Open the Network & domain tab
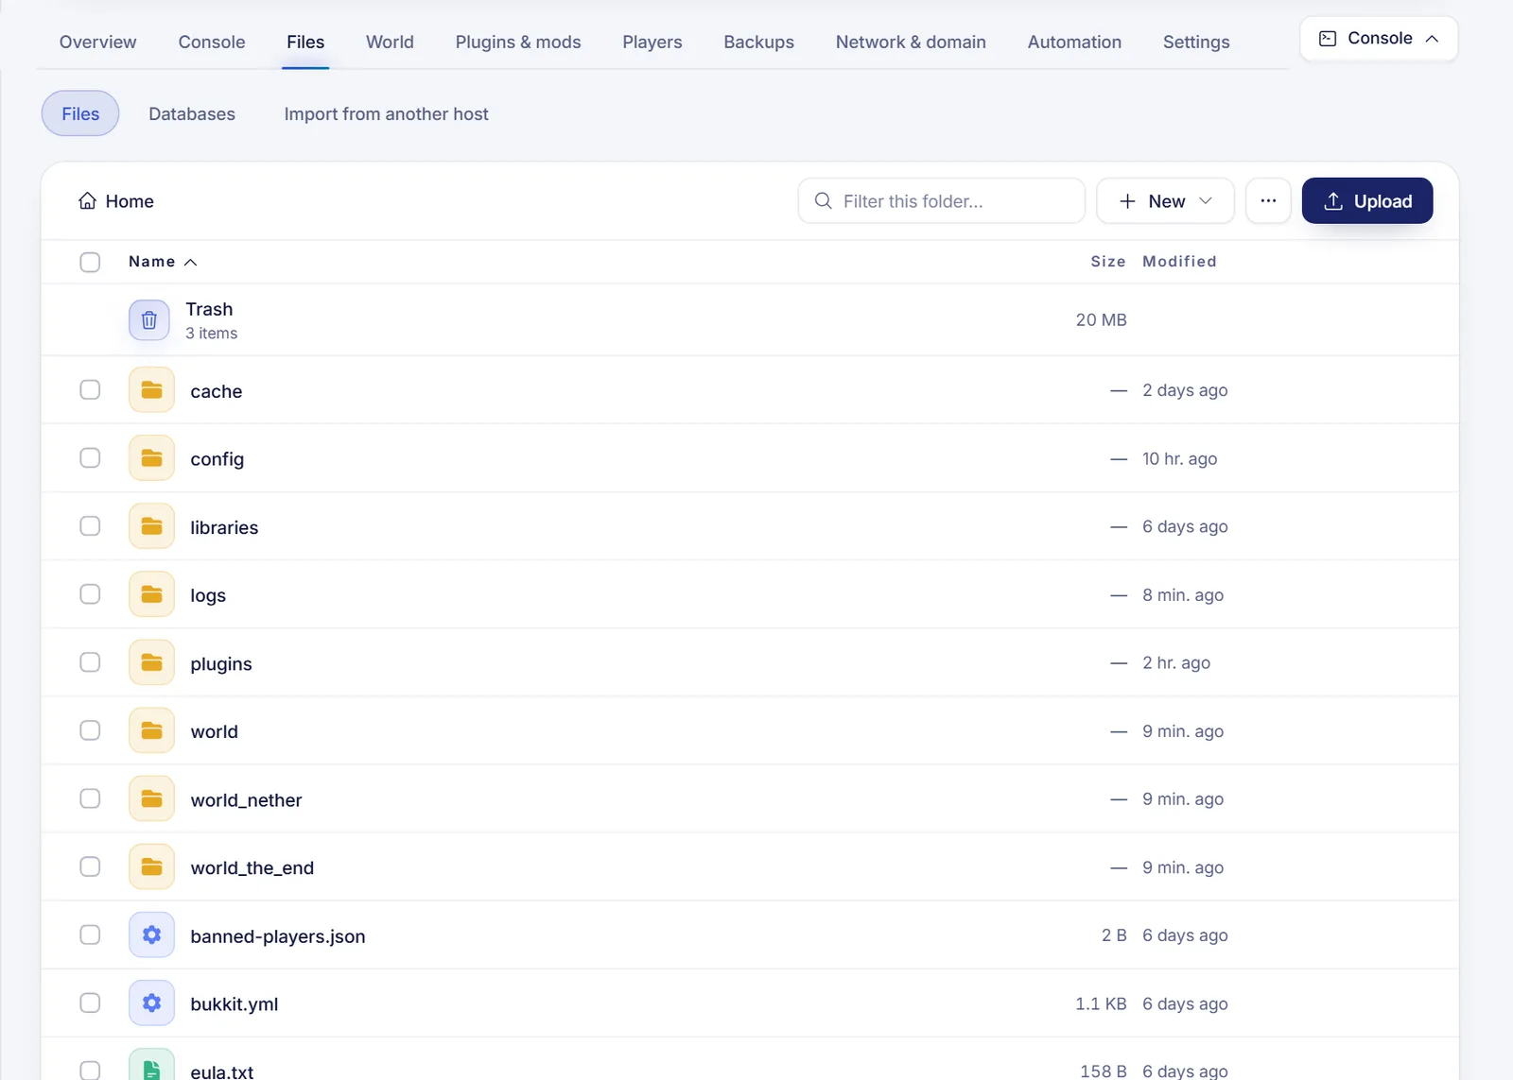Screen dimensions: 1513x1080 [x=911, y=42]
